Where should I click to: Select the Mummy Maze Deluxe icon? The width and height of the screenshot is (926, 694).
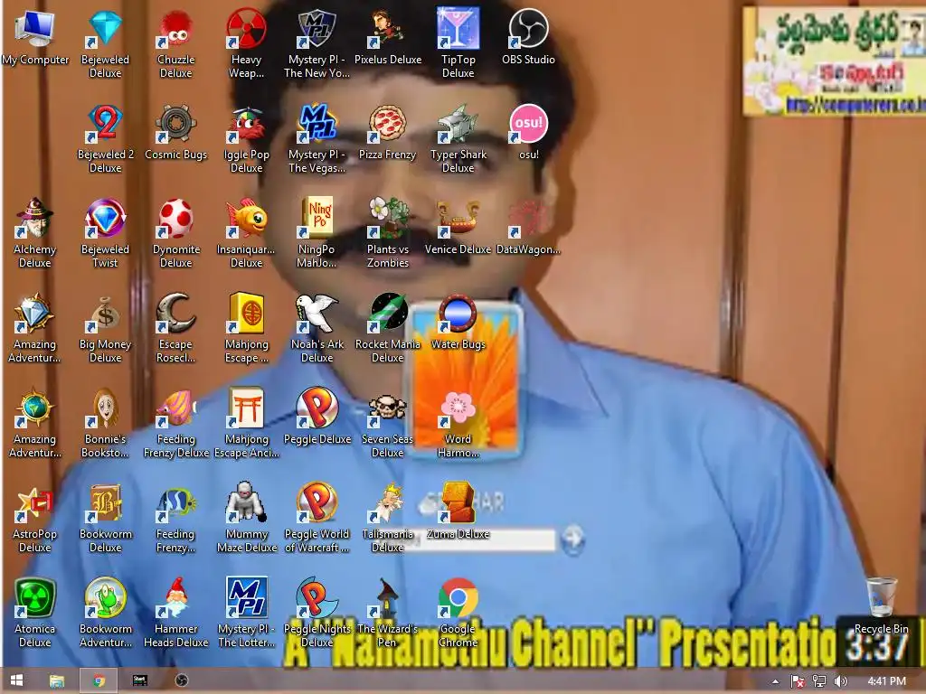pyautogui.click(x=246, y=503)
